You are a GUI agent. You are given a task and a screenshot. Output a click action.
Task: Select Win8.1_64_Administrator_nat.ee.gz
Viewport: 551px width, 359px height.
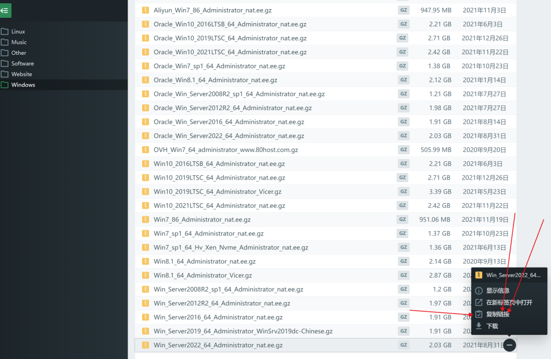pyautogui.click(x=204, y=261)
